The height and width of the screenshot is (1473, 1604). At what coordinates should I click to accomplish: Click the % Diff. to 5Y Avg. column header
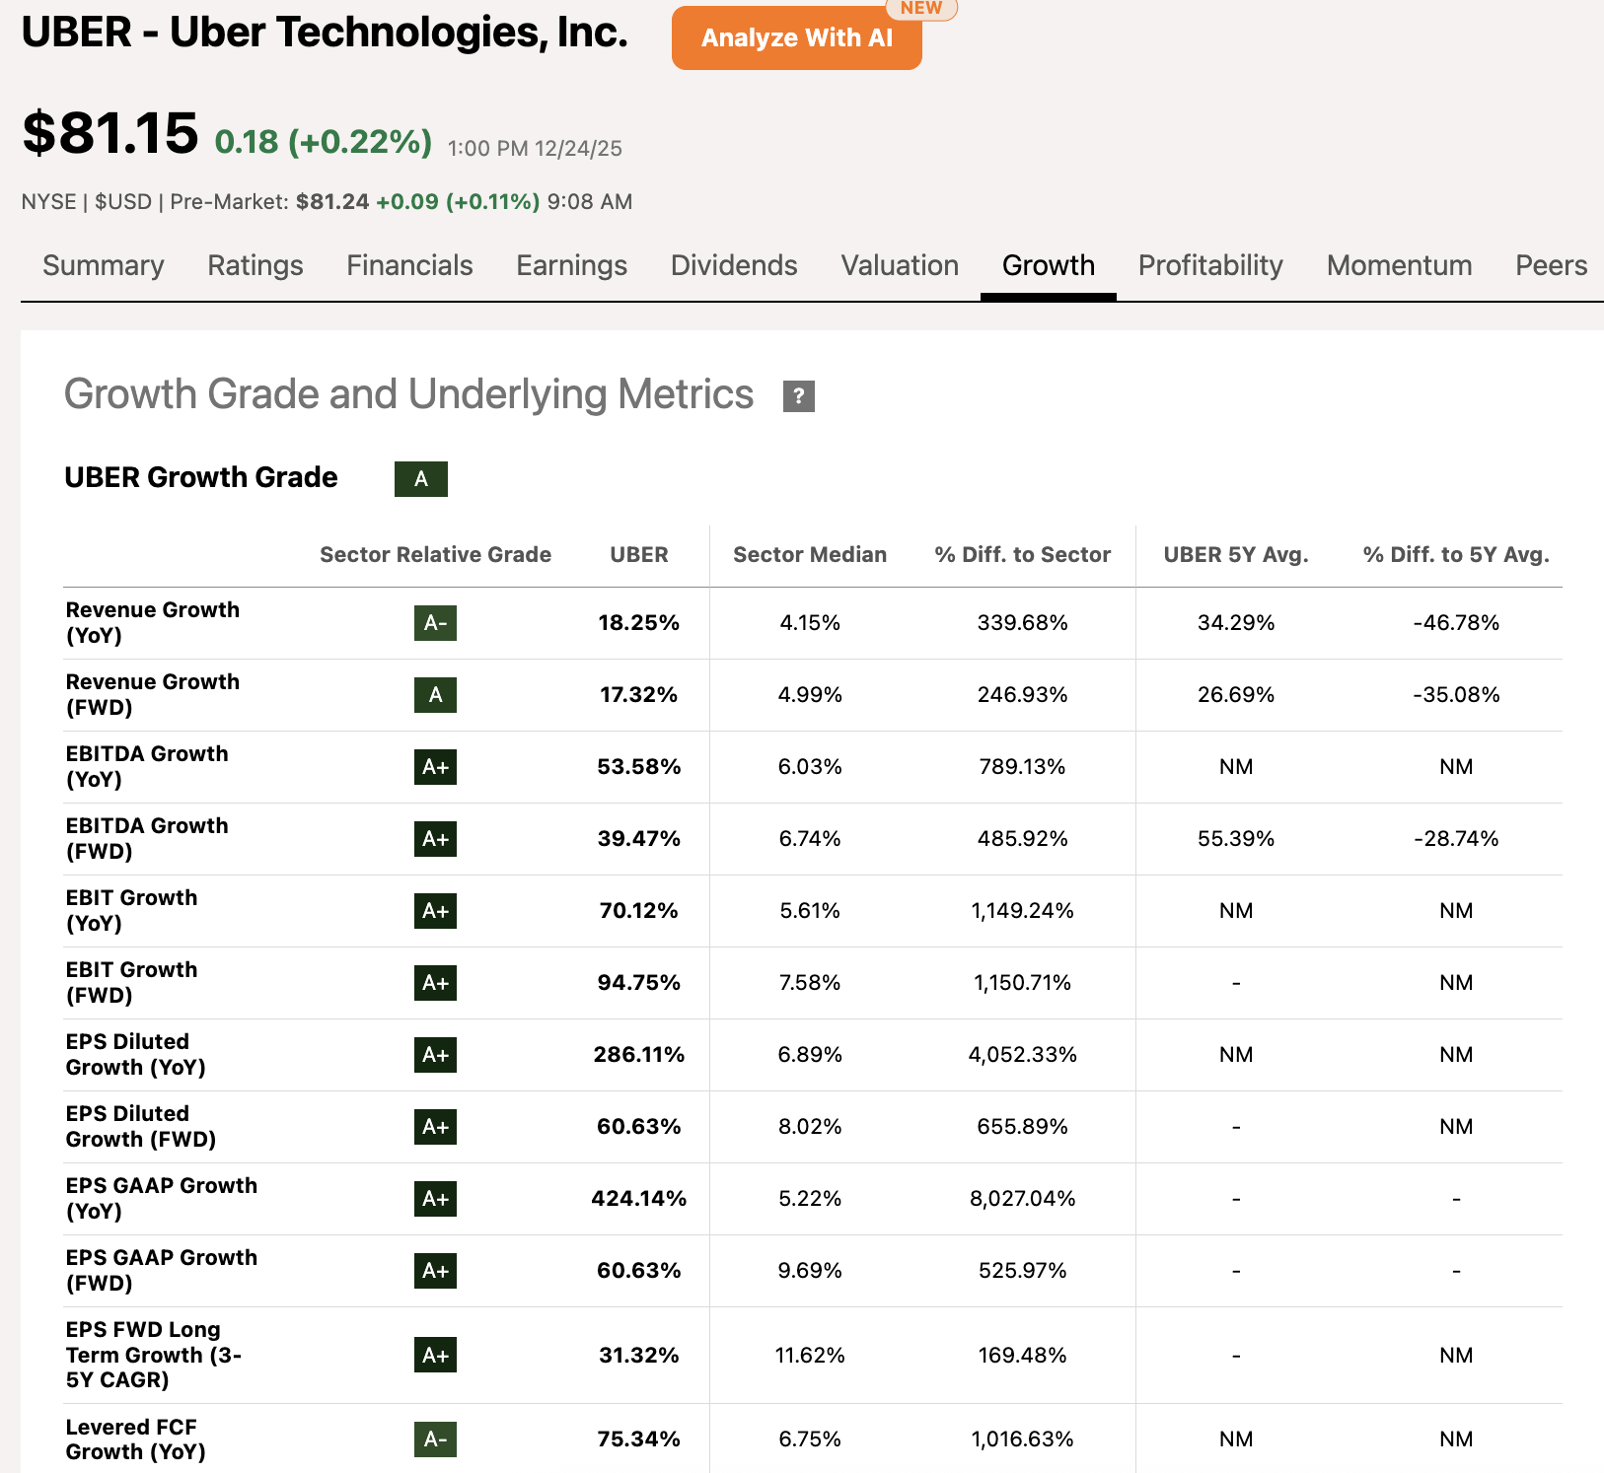[1456, 555]
